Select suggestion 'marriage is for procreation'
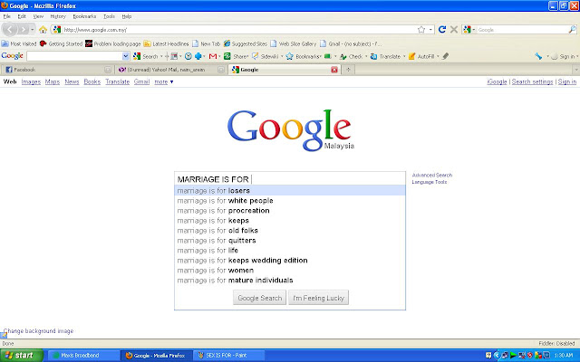This screenshot has width=580, height=362. click(x=290, y=211)
